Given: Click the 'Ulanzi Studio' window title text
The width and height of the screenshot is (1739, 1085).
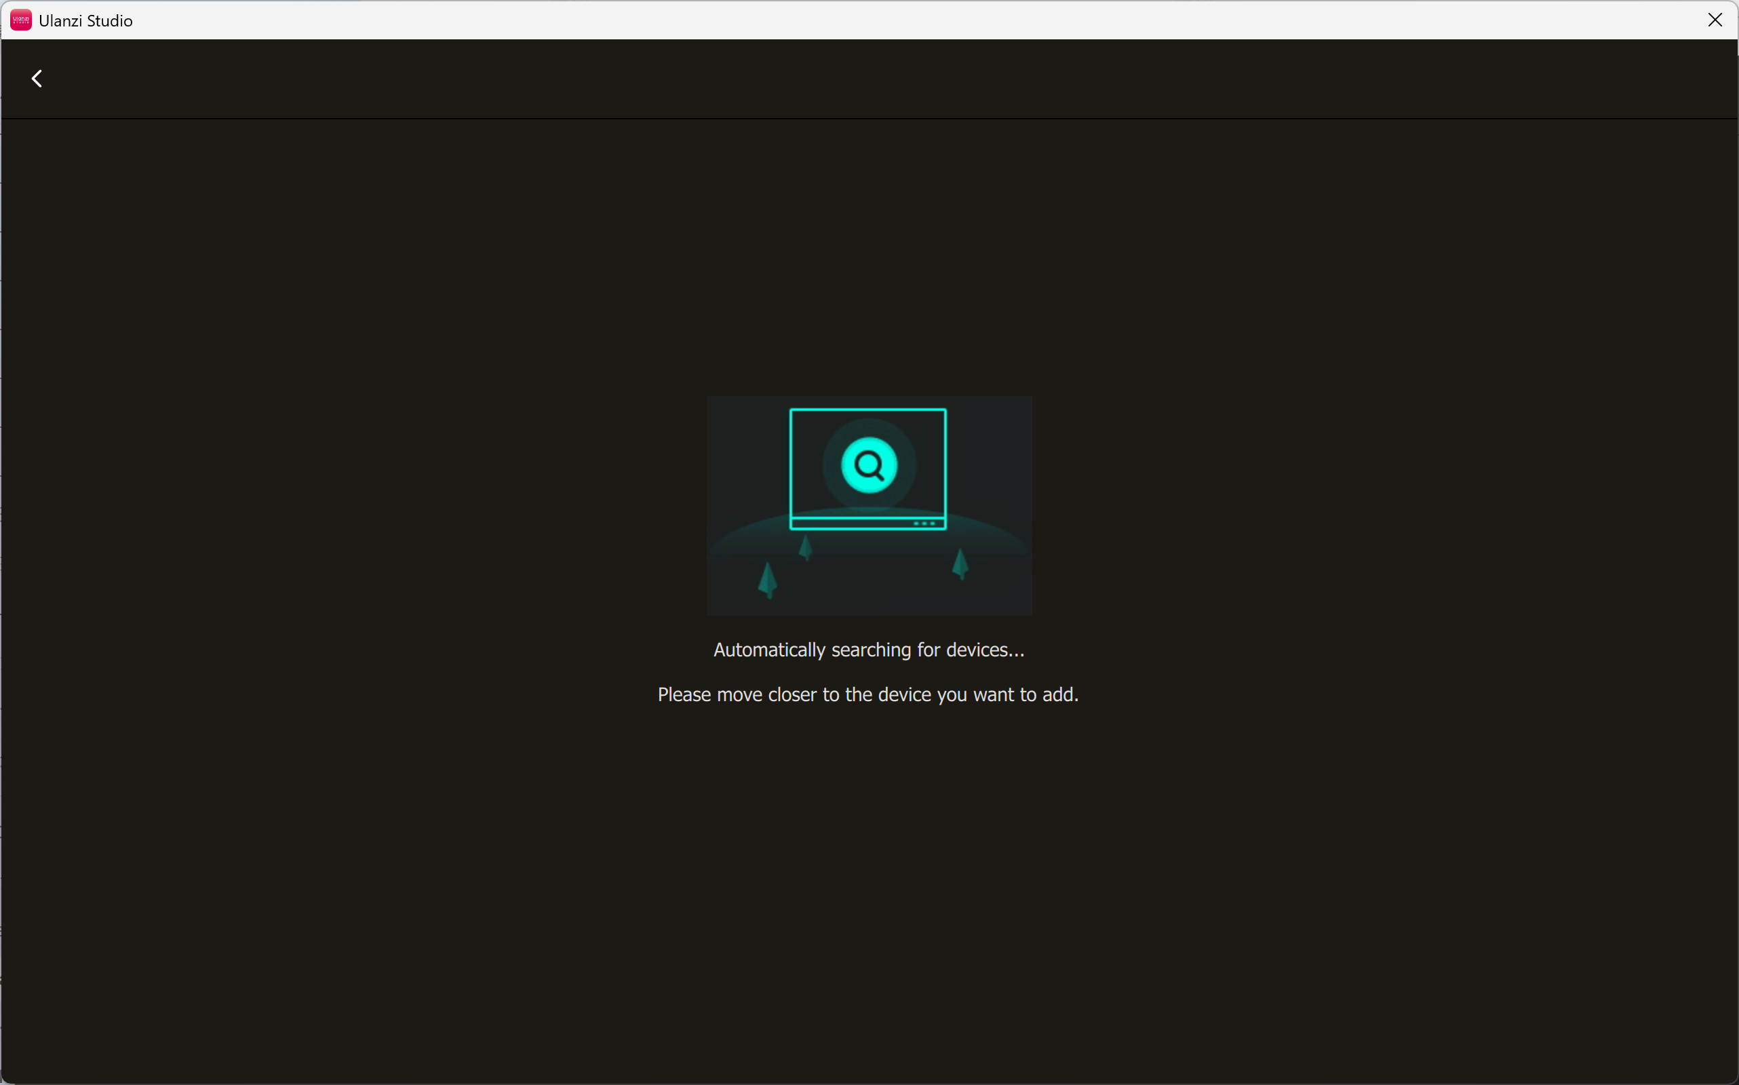Looking at the screenshot, I should point(86,21).
